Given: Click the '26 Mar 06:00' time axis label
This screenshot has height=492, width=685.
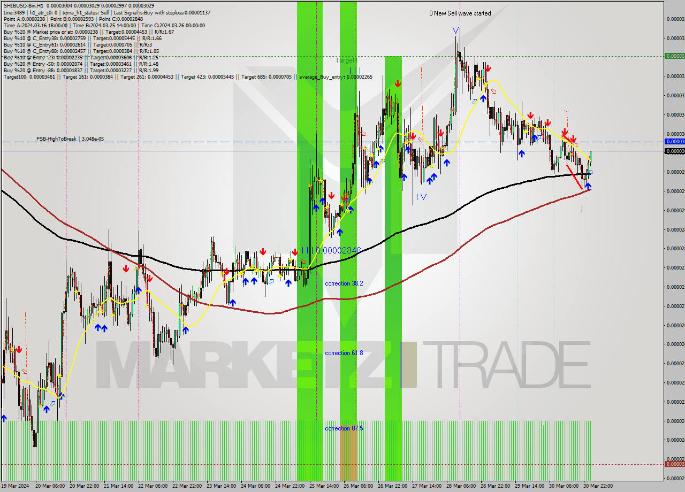Looking at the screenshot, I should pyautogui.click(x=357, y=486).
